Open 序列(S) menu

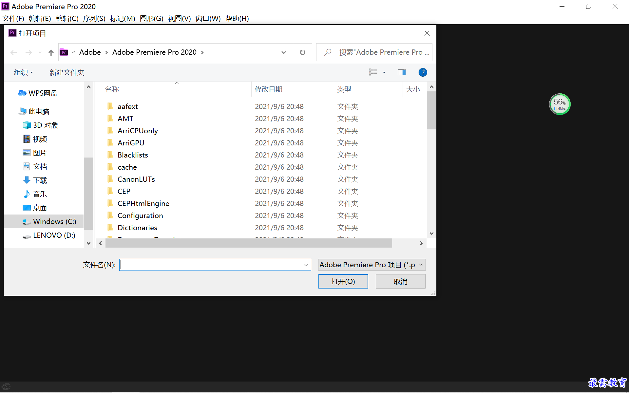94,19
